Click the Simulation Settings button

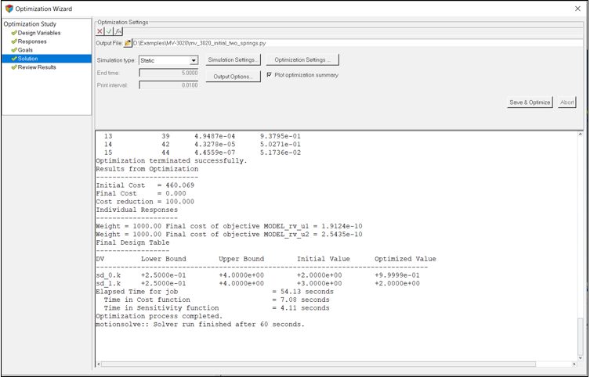pos(233,60)
